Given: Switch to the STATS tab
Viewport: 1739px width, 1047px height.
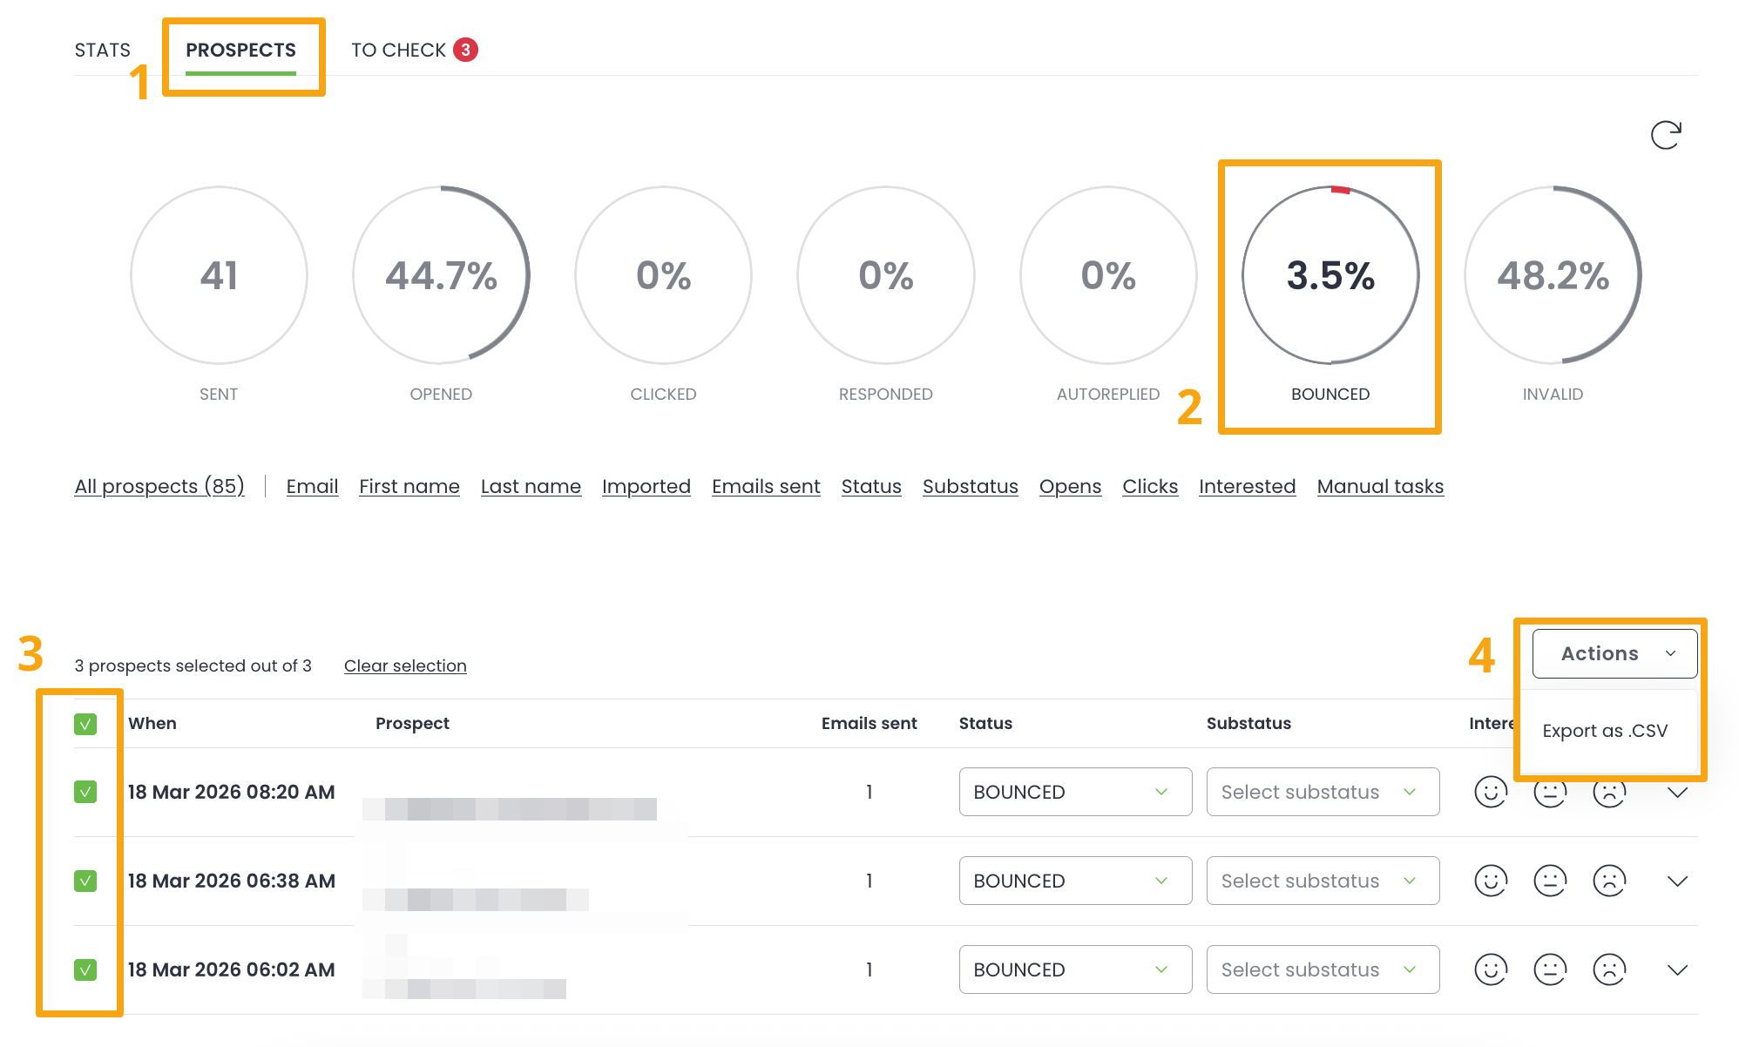Looking at the screenshot, I should click(x=102, y=50).
